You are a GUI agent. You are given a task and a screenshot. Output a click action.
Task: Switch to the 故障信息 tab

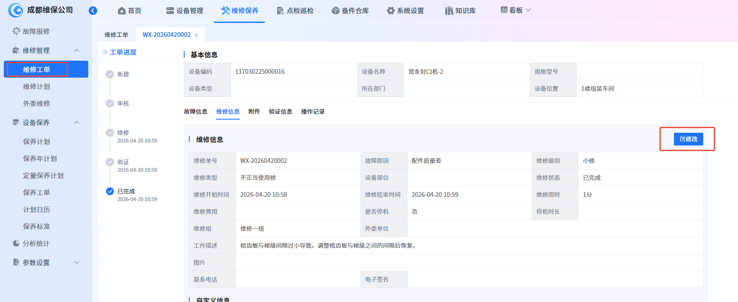tap(196, 112)
